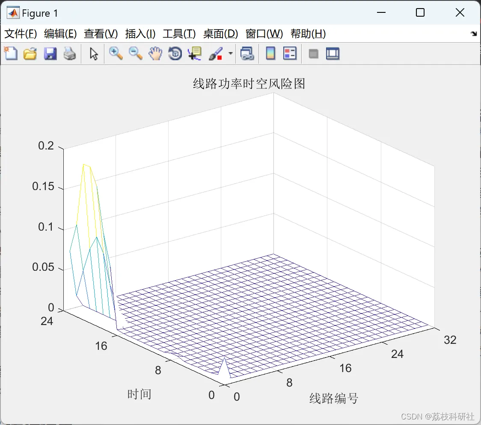Turn on the Data Cursor tool
This screenshot has height=425, width=481.
coord(195,53)
